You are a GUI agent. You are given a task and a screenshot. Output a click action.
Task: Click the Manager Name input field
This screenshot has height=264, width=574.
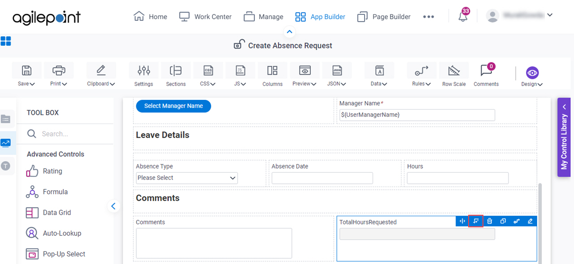[x=417, y=115]
